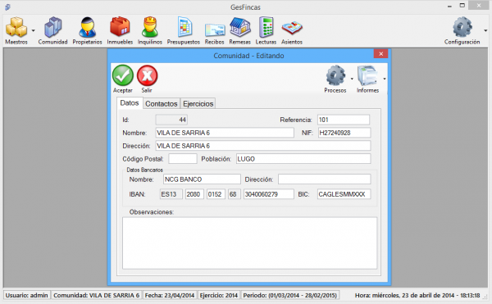The height and width of the screenshot is (304, 492).
Task: Open the Propietarios module
Action: tap(87, 30)
